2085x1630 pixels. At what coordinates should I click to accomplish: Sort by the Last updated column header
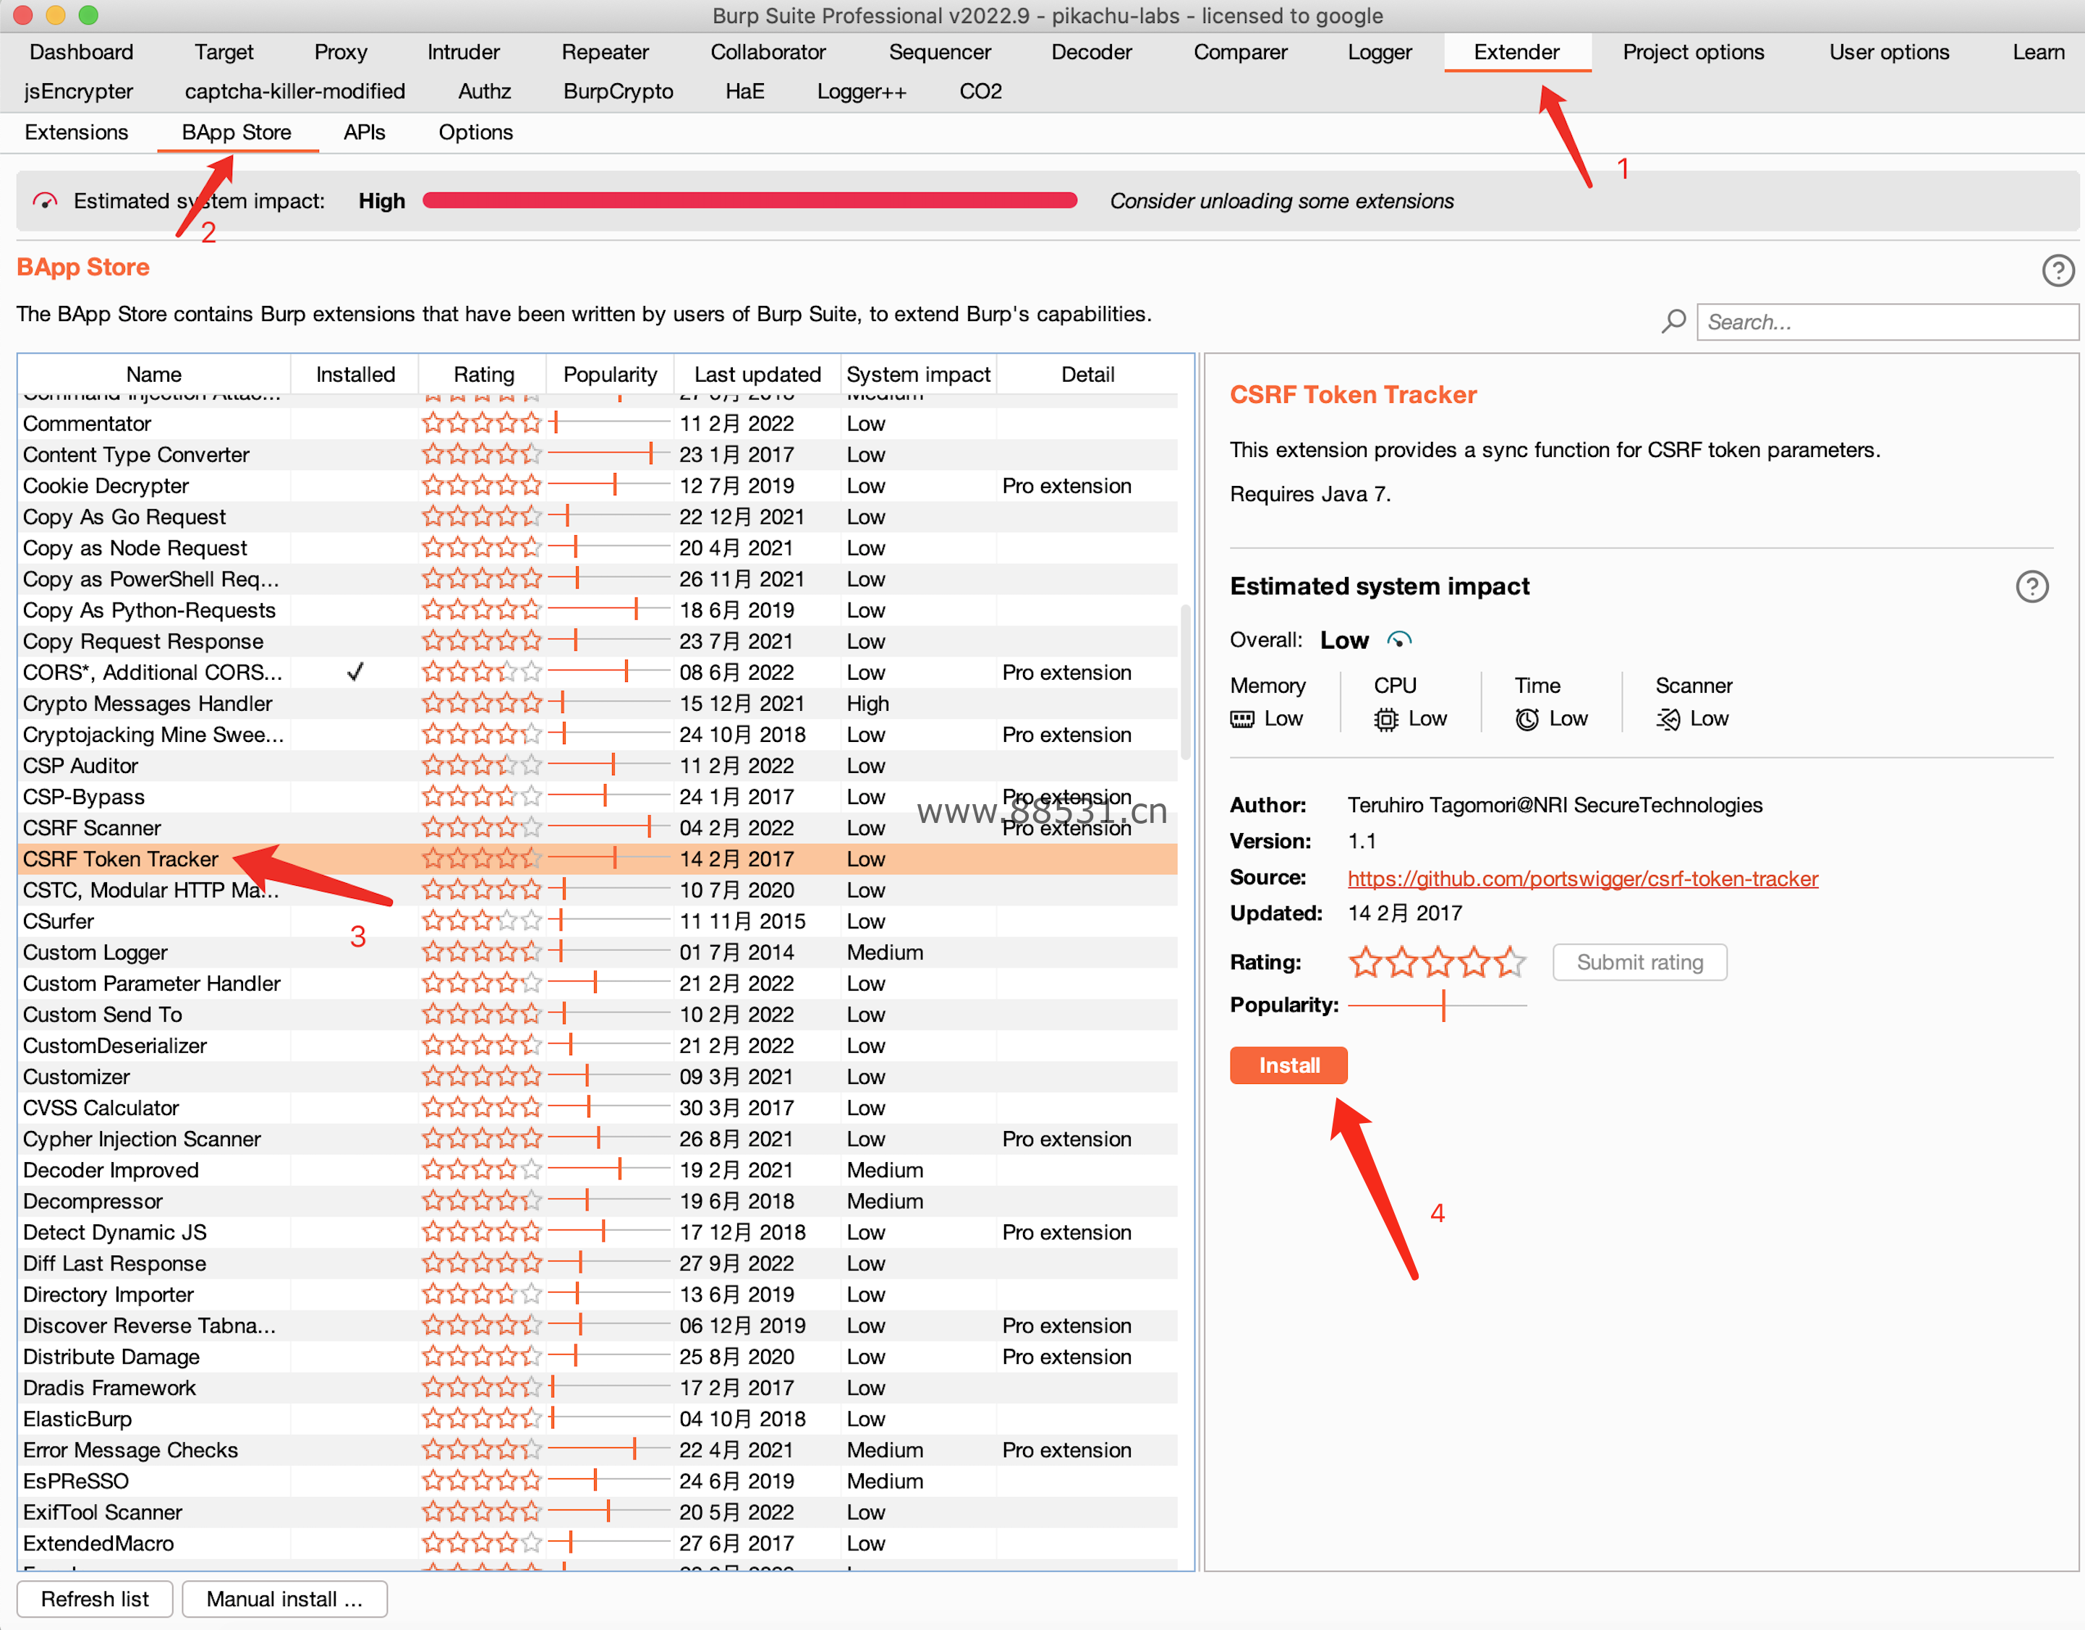(757, 374)
